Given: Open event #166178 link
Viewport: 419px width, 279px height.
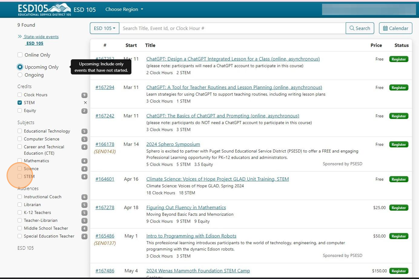Looking at the screenshot, I should pyautogui.click(x=105, y=144).
